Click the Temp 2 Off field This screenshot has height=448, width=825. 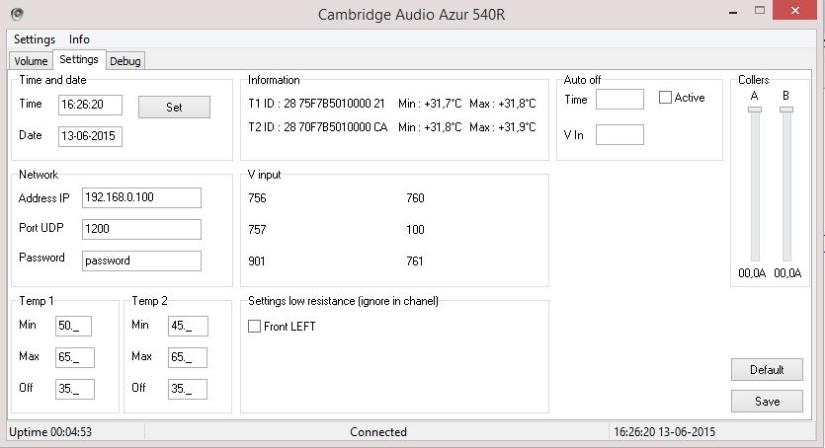(x=188, y=389)
